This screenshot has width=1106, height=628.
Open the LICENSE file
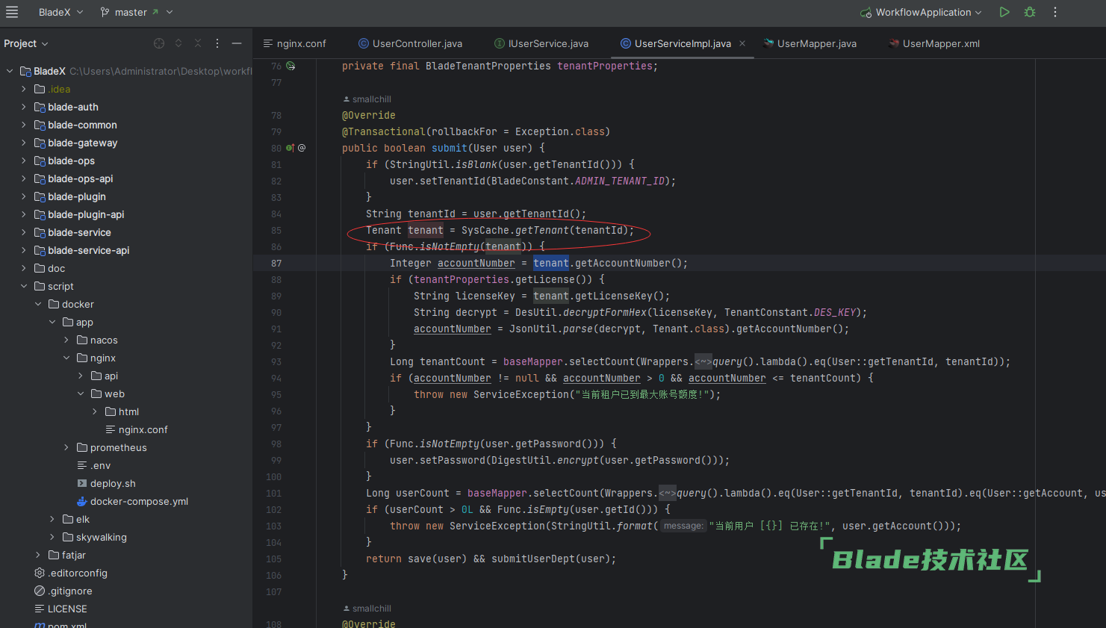(67, 609)
